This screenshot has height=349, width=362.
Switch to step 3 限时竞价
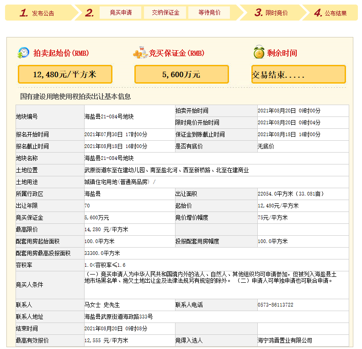(x=271, y=13)
